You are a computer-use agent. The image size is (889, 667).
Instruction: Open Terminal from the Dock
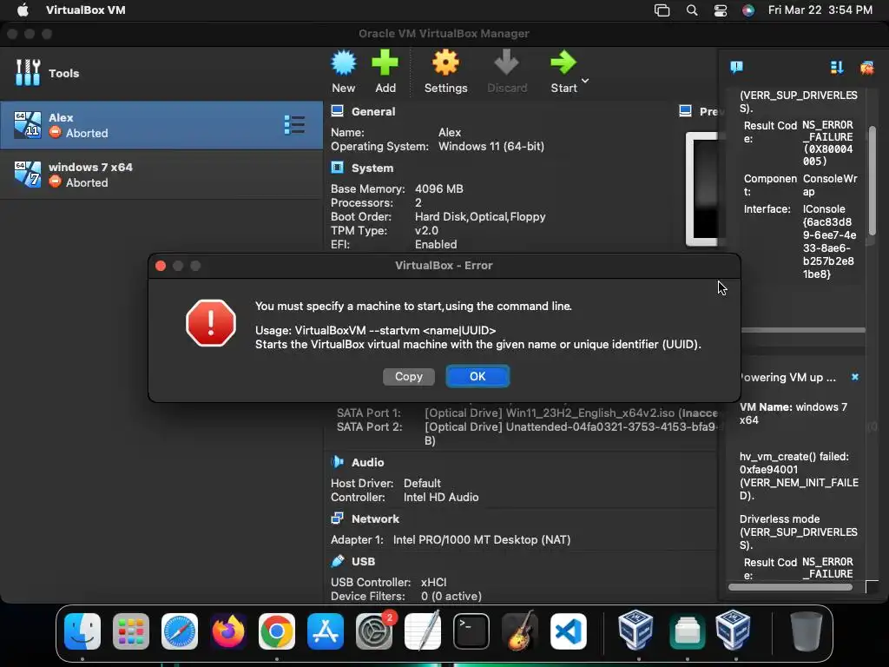[x=471, y=631]
